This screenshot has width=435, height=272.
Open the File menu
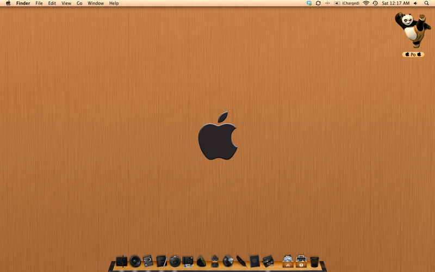tap(39, 3)
